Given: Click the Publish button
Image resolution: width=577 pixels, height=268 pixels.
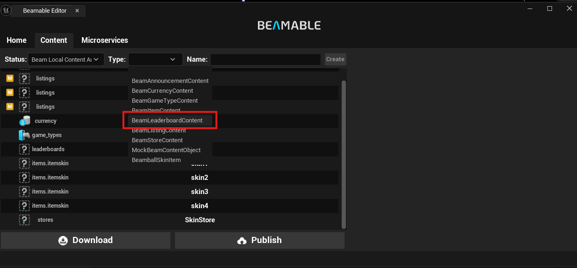Looking at the screenshot, I should [260, 240].
